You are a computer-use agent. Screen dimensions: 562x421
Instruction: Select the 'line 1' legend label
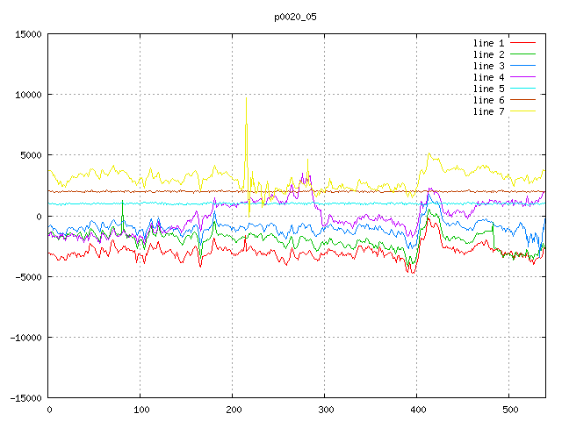pos(488,43)
